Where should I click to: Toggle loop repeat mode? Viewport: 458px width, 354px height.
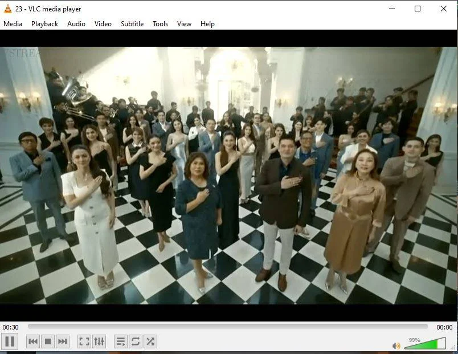coord(135,341)
